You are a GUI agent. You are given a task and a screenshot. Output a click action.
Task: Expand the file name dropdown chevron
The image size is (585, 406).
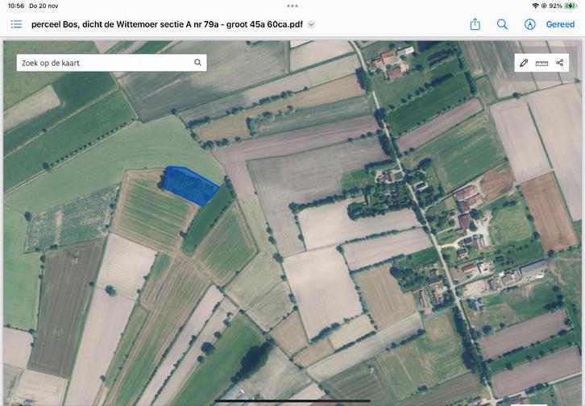(311, 25)
